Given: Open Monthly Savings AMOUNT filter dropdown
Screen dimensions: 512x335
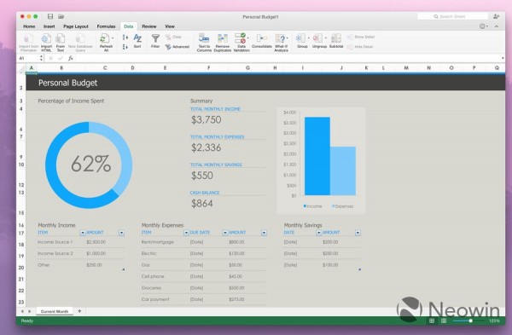Looking at the screenshot, I should coord(358,233).
